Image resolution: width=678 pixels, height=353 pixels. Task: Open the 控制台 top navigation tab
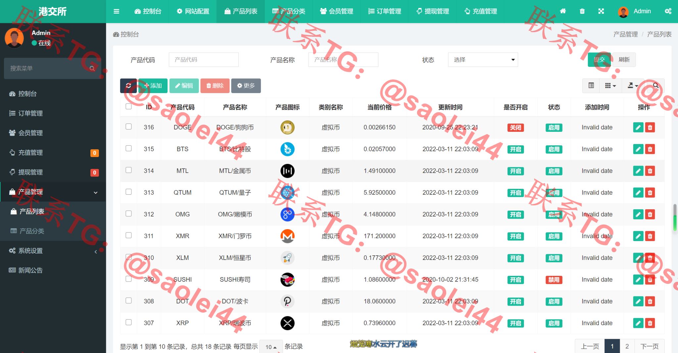click(148, 11)
